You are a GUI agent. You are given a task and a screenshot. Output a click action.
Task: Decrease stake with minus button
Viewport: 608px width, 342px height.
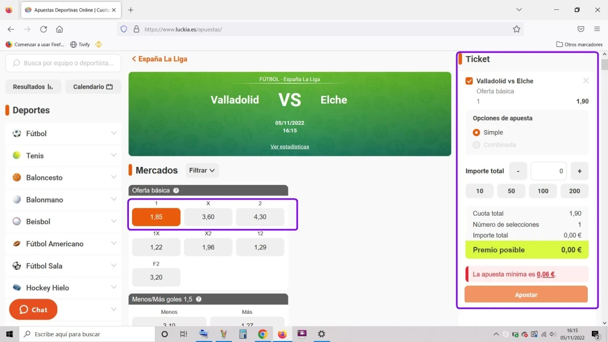518,171
